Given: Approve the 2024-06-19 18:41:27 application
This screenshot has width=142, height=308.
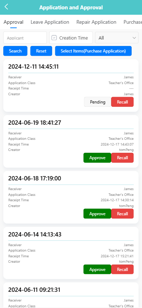Looking at the screenshot, I should [97, 158].
